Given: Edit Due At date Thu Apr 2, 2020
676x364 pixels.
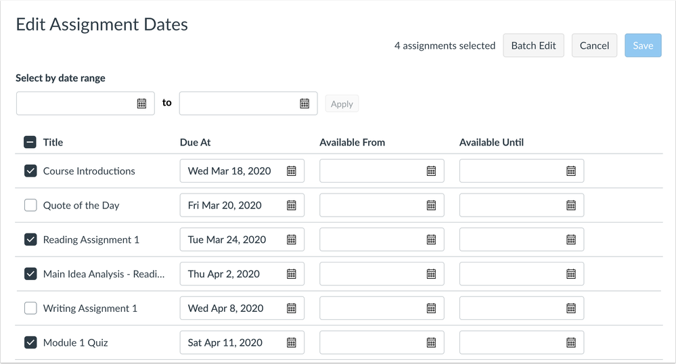Looking at the screenshot, I should click(x=242, y=274).
